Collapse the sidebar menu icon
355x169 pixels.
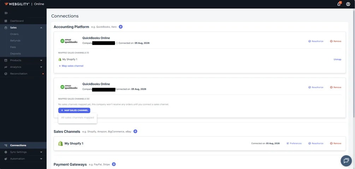pyautogui.click(x=6, y=13)
